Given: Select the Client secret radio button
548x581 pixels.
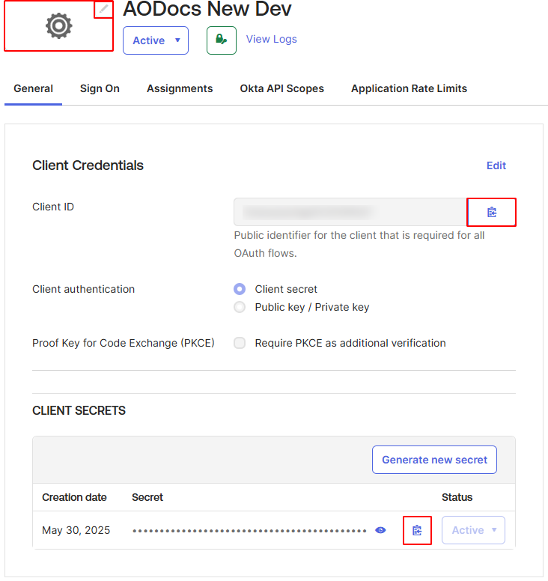Looking at the screenshot, I should click(x=240, y=289).
